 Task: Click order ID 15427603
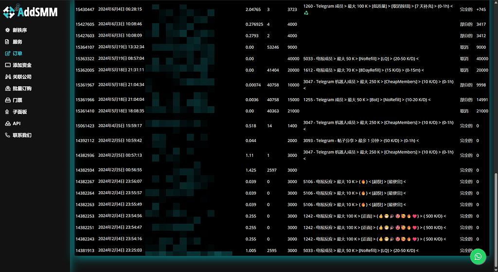(x=85, y=36)
